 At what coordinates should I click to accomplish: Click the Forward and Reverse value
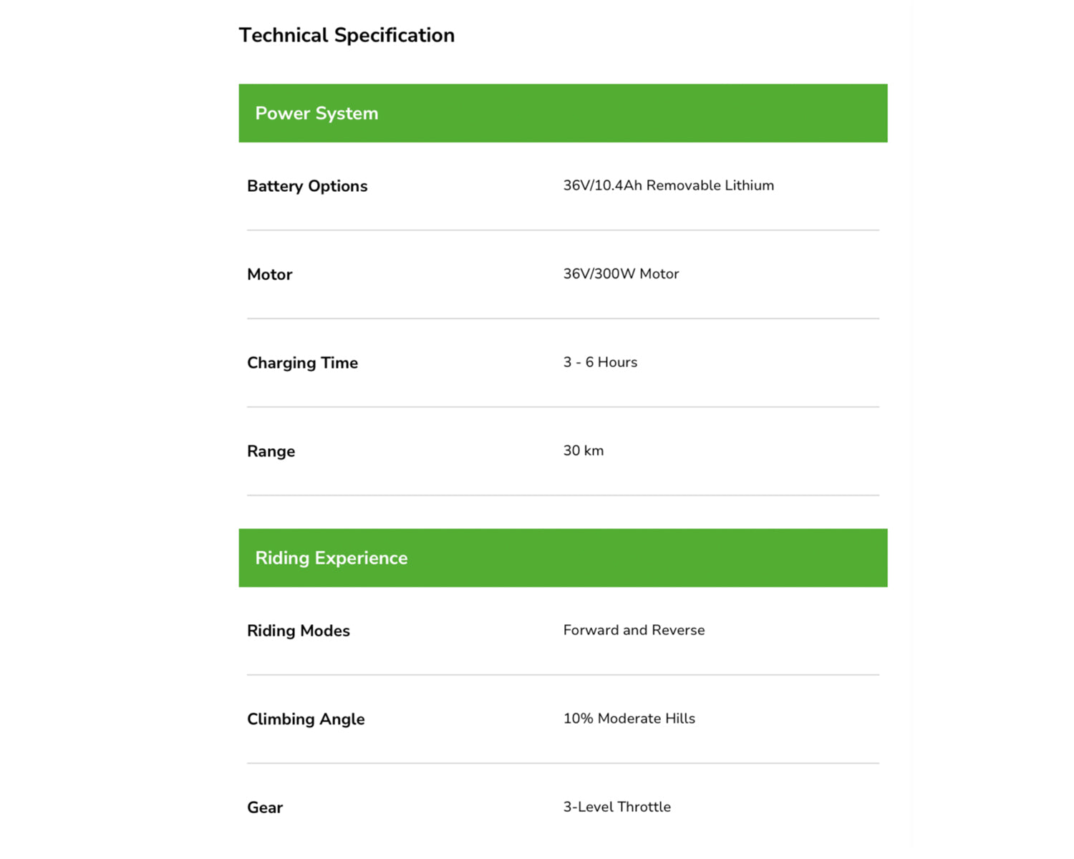point(634,630)
